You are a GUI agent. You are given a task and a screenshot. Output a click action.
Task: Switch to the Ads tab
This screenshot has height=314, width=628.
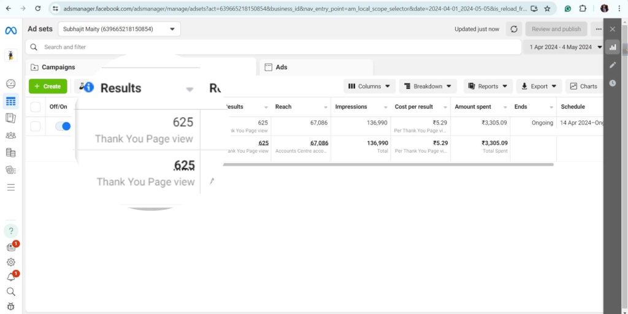316,67
